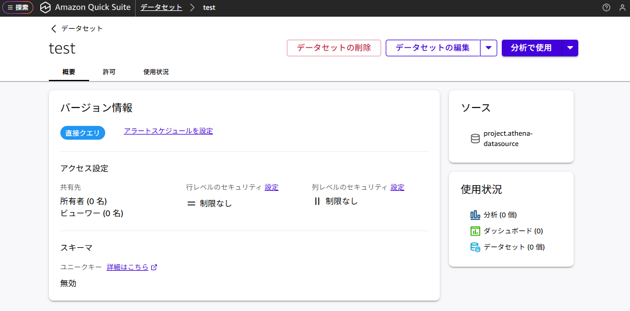
Task: Expand the データセットの編集 dropdown arrow
Action: coord(489,48)
